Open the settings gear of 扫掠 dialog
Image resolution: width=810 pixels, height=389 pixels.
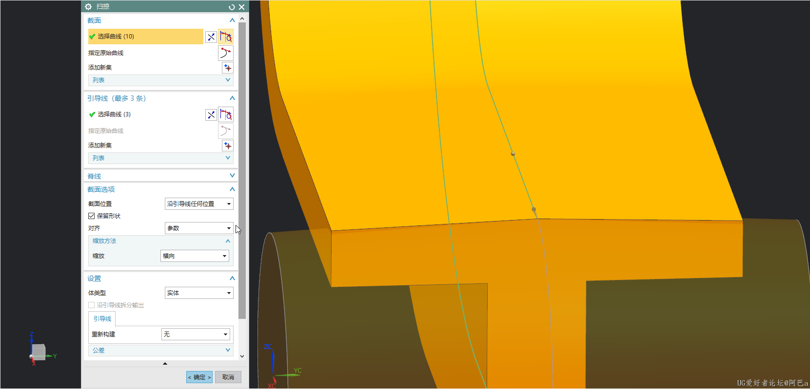pos(88,7)
